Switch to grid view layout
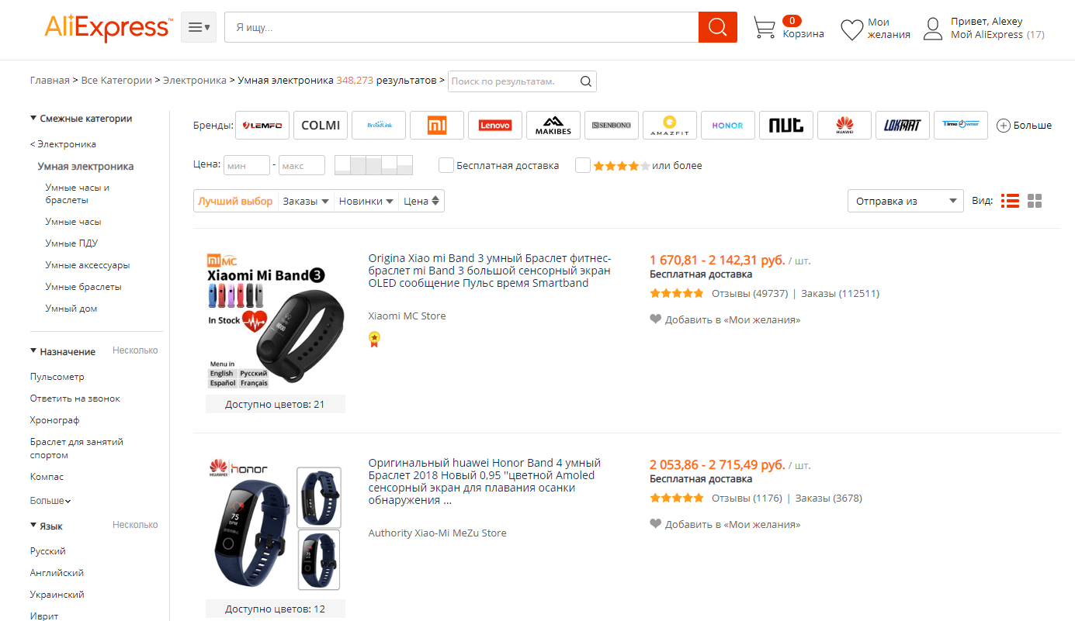 tap(1035, 201)
